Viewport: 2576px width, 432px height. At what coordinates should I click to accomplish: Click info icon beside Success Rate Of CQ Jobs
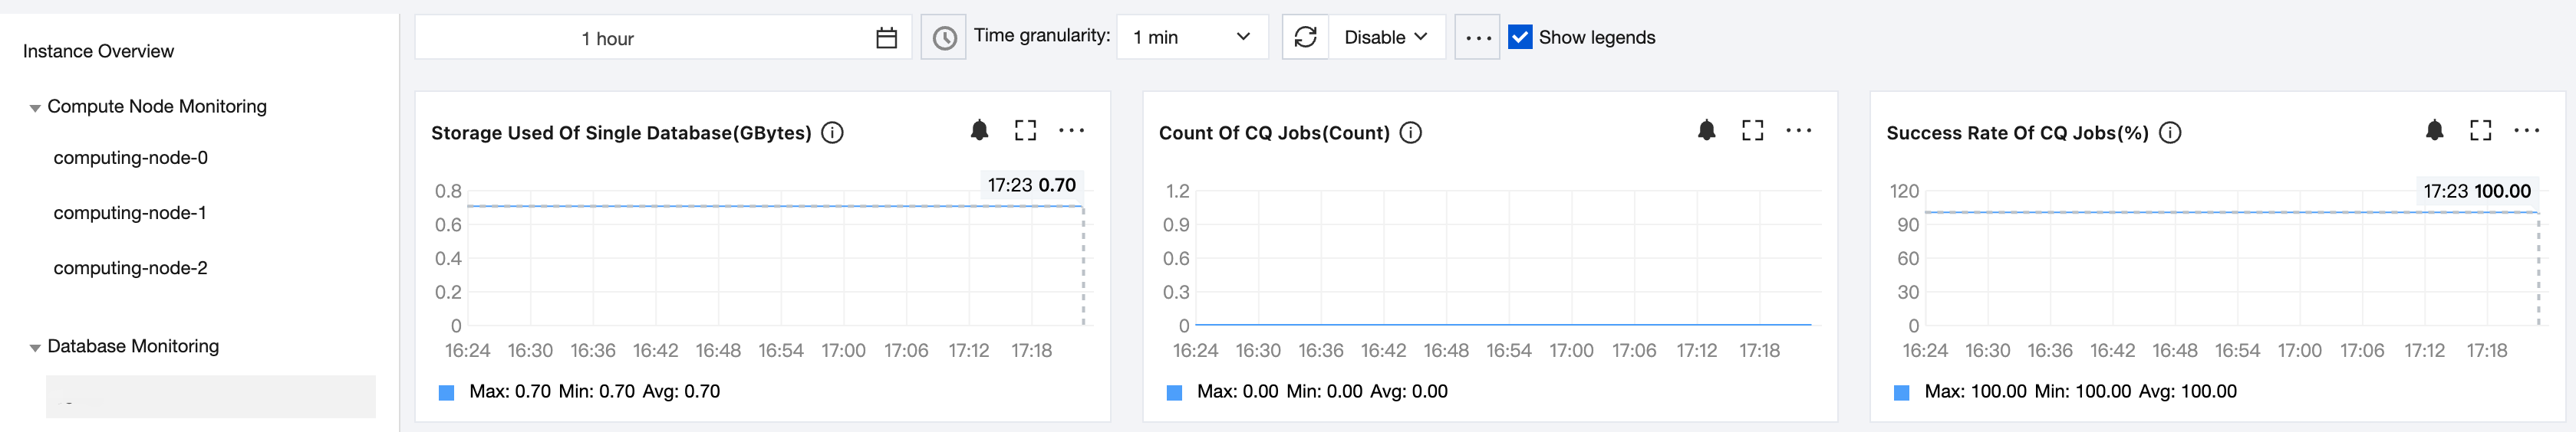pos(2169,133)
